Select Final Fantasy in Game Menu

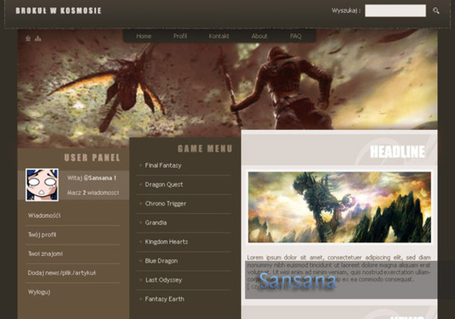click(x=163, y=166)
